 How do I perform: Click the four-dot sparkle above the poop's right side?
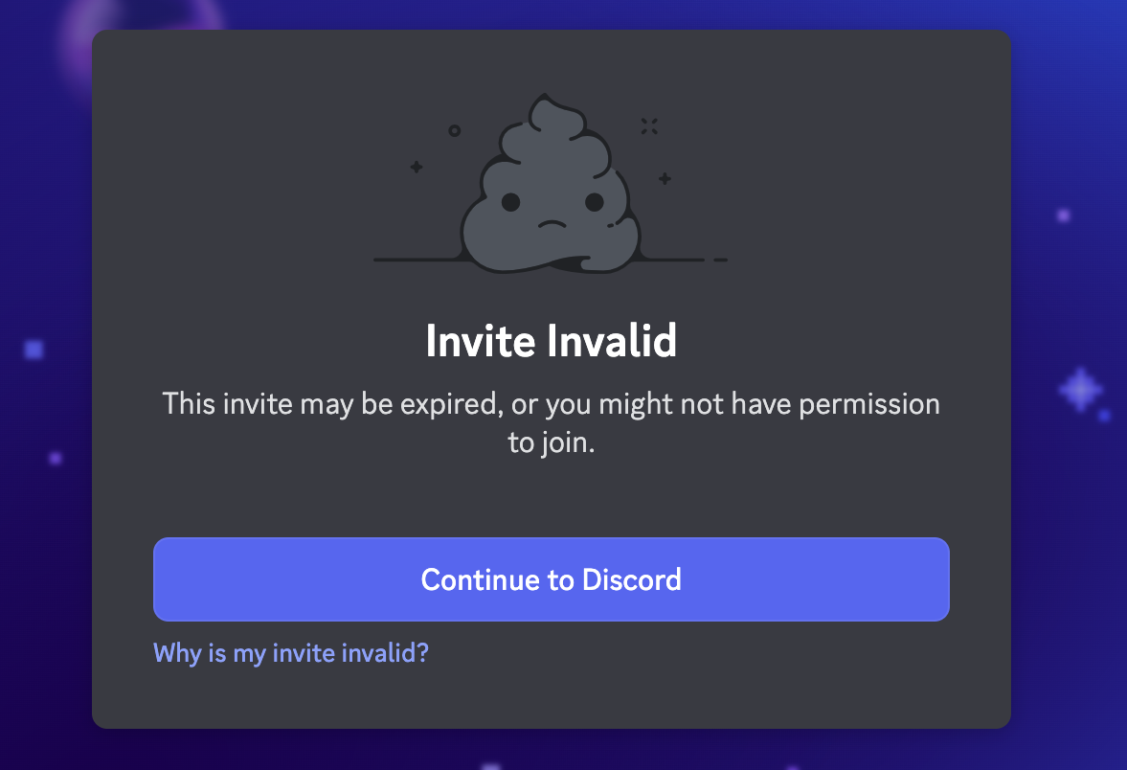tap(650, 126)
